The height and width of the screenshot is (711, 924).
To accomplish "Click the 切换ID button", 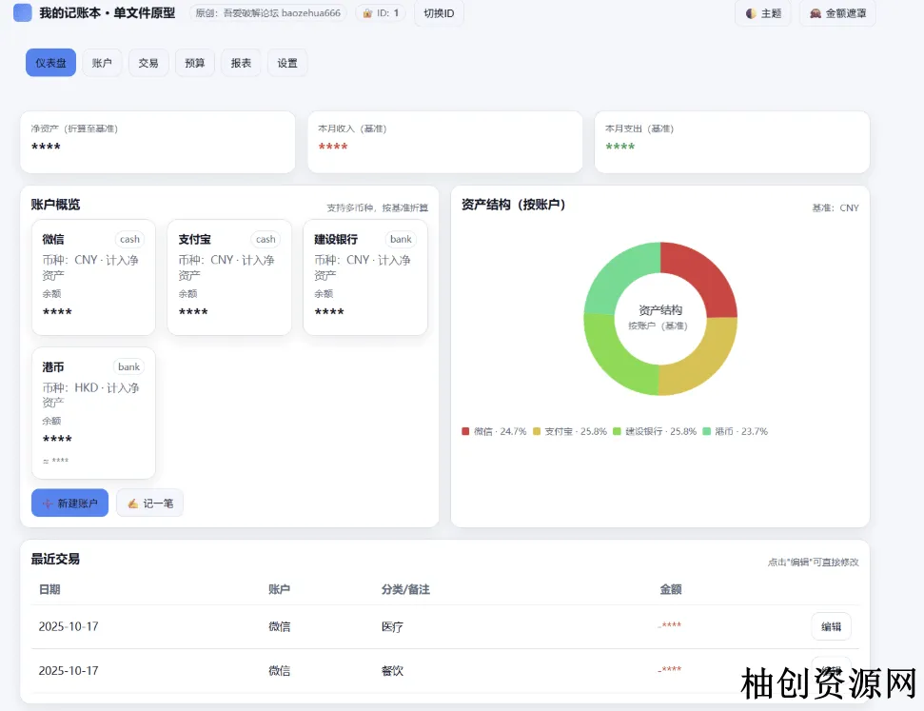I will click(439, 13).
